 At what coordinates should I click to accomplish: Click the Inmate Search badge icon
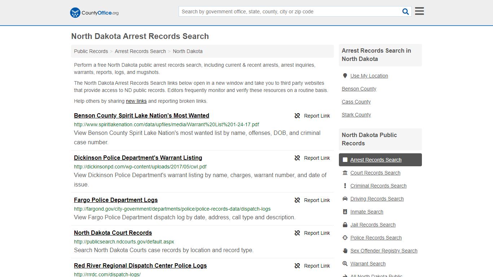click(x=345, y=212)
